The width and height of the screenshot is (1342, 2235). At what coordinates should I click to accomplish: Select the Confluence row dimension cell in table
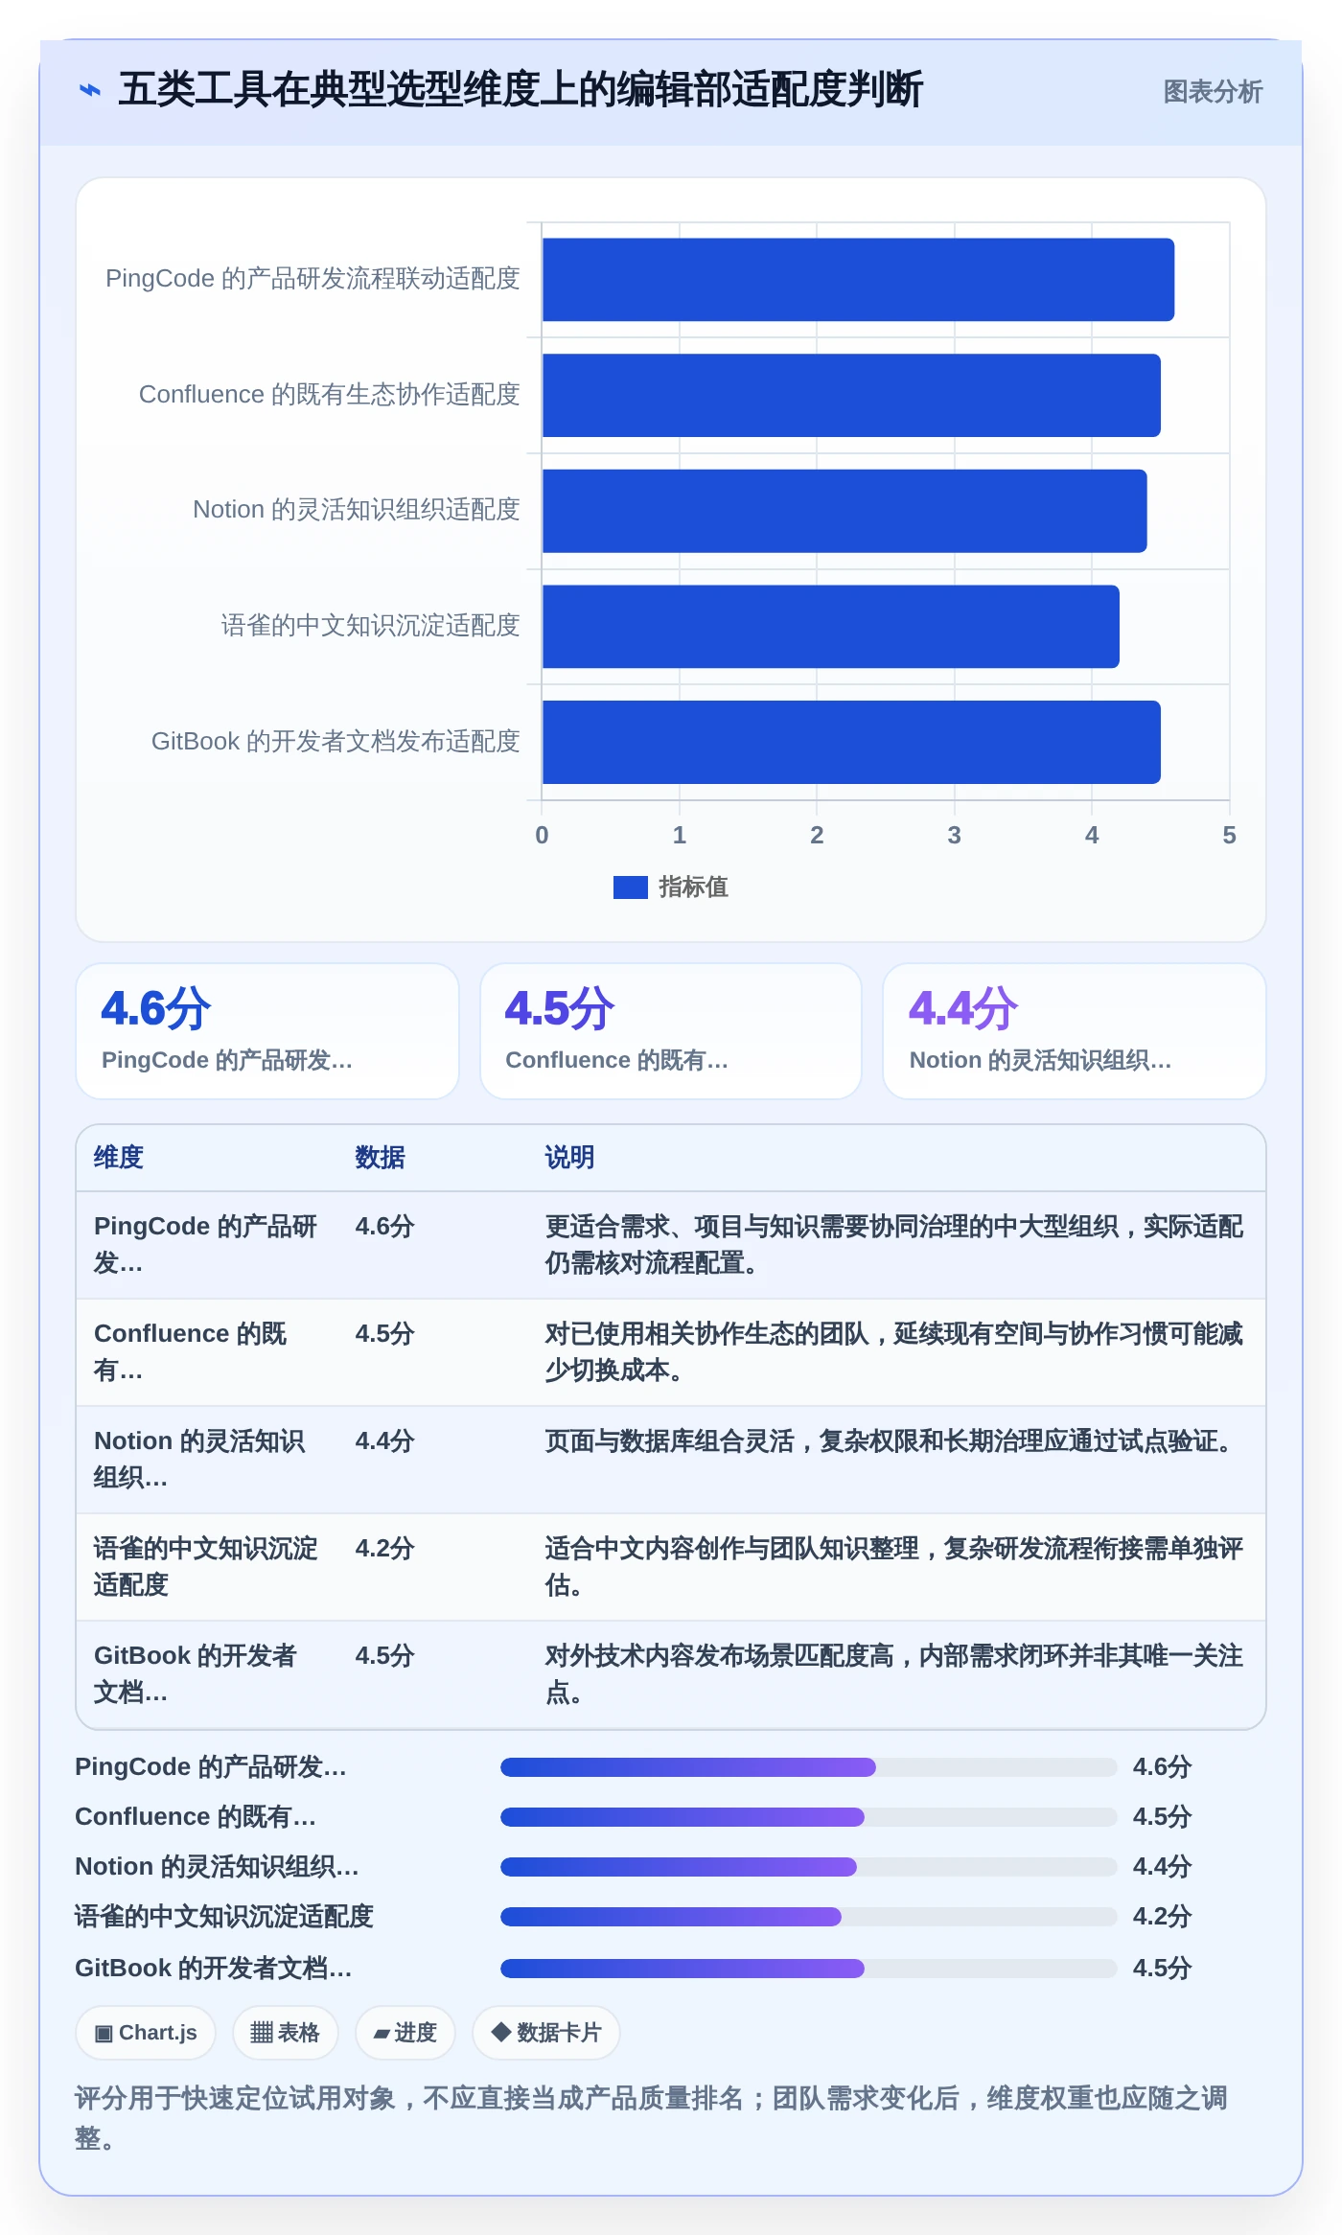click(207, 1352)
